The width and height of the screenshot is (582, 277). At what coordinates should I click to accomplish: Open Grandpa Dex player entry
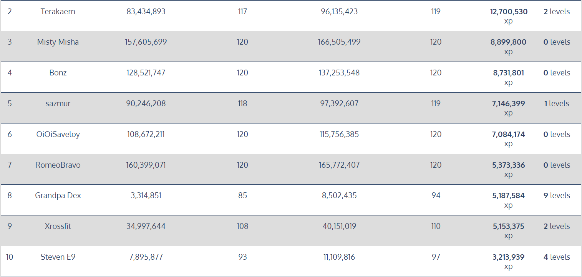[58, 195]
